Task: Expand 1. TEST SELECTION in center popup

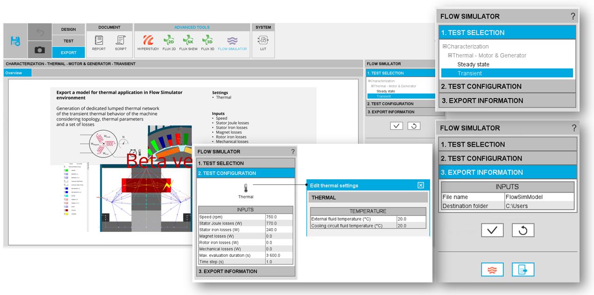Action: tap(246, 163)
